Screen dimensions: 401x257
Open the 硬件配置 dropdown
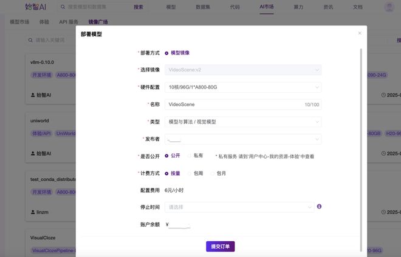(243, 87)
